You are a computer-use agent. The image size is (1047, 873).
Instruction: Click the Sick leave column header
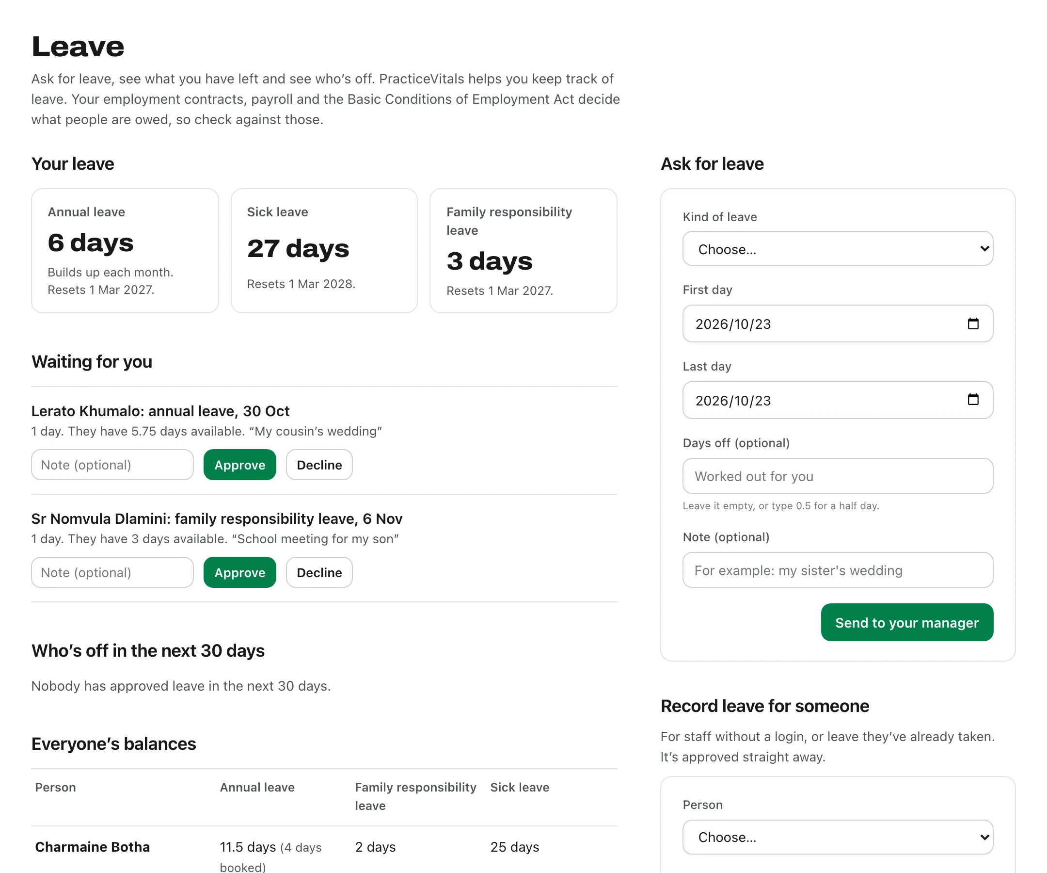[520, 787]
